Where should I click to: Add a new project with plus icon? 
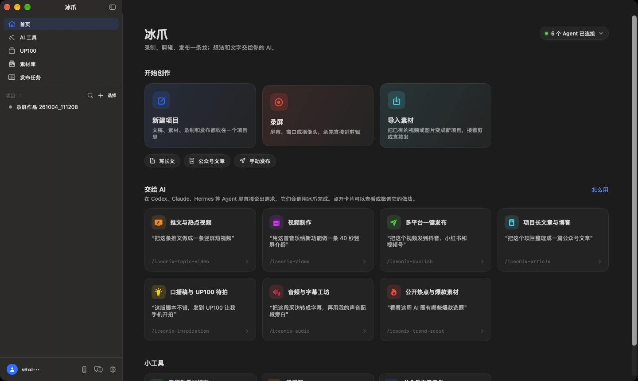coord(101,95)
